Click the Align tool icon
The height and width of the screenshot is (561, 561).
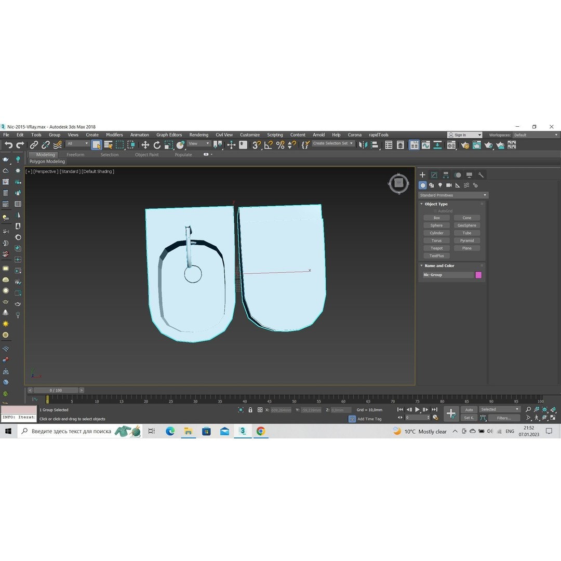point(375,145)
